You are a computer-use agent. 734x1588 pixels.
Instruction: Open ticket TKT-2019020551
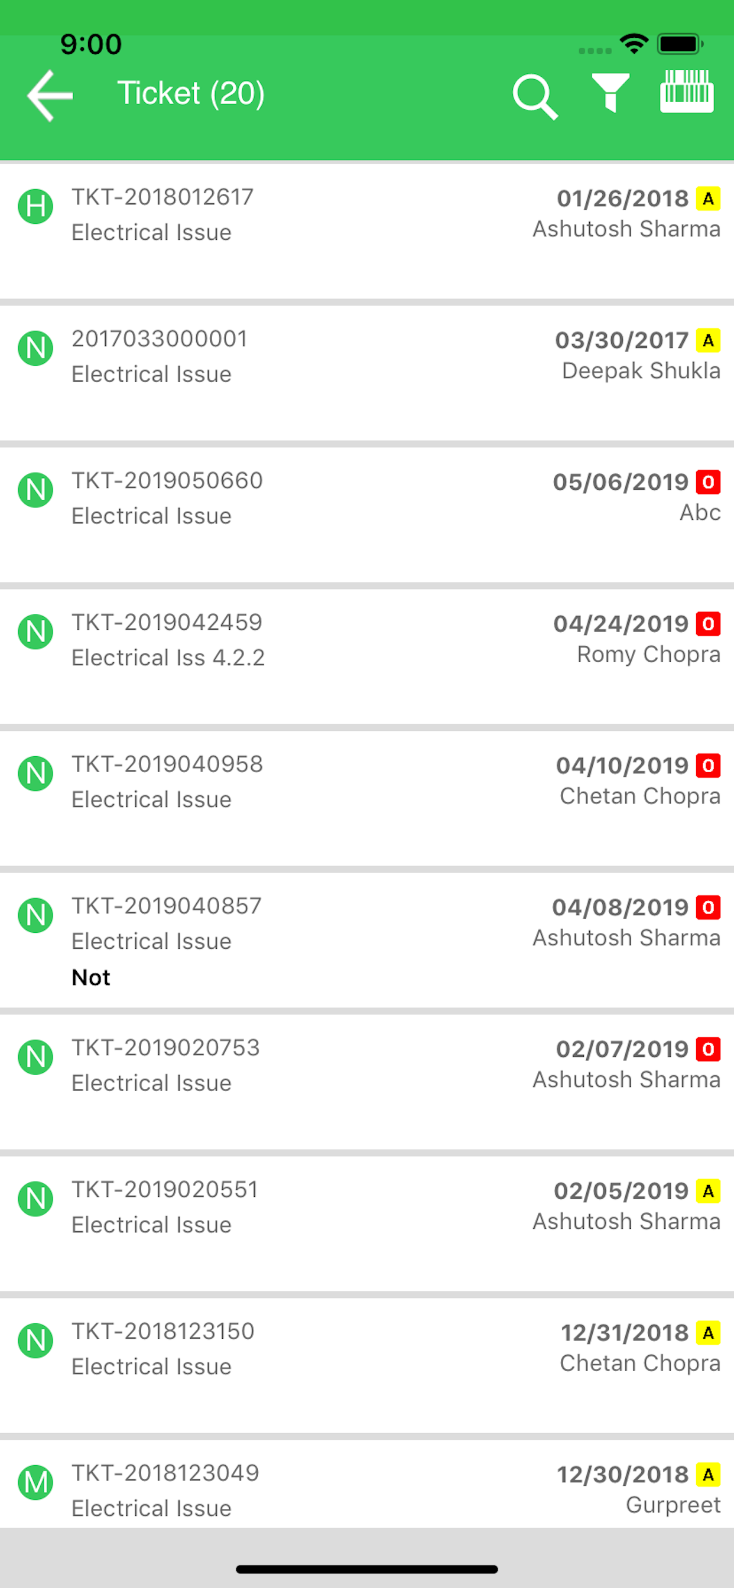(367, 1223)
